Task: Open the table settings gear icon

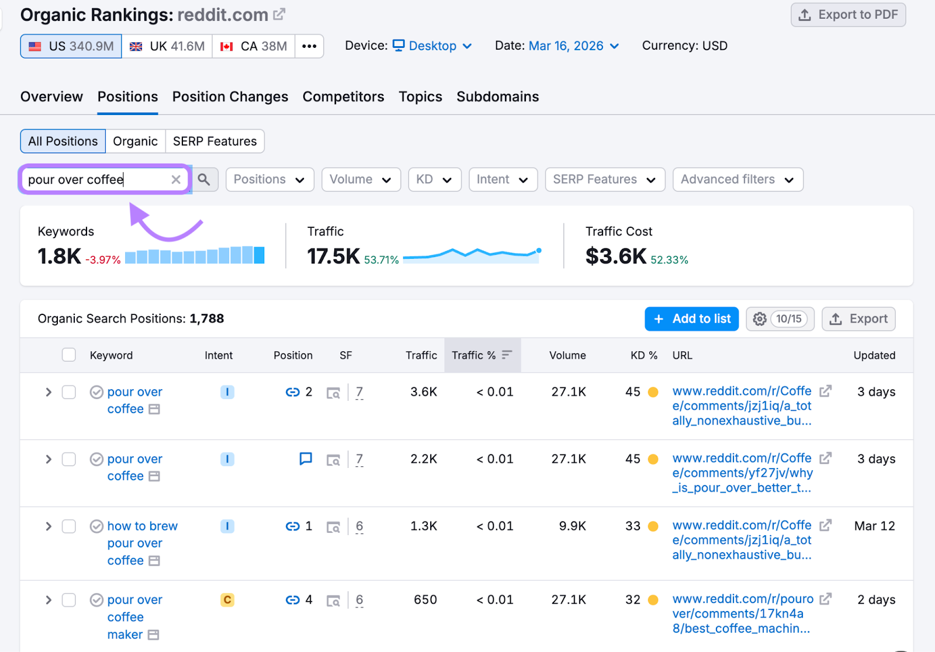Action: (759, 319)
